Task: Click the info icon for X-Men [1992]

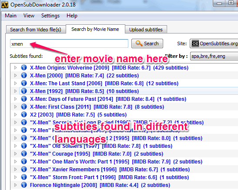Action: click(24, 91)
